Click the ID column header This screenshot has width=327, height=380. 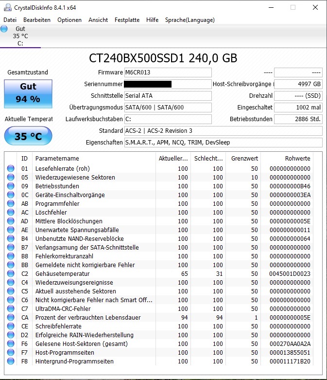pos(24,159)
